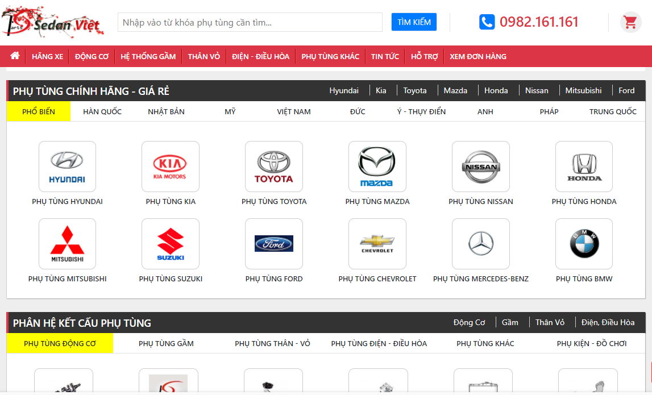Click the Toyota quick link in the header
Image resolution: width=652 pixels, height=395 pixels.
pyautogui.click(x=415, y=90)
